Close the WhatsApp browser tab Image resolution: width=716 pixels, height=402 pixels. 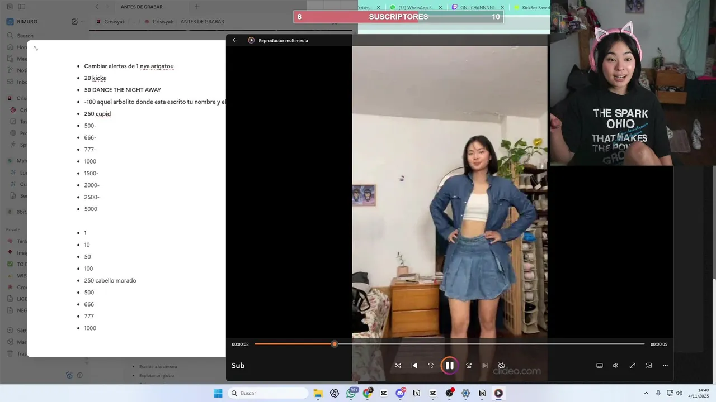[x=440, y=8]
